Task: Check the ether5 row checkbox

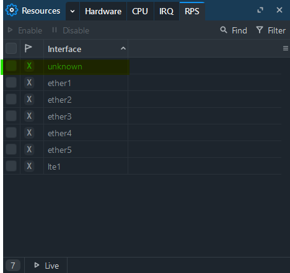Action: click(11, 149)
